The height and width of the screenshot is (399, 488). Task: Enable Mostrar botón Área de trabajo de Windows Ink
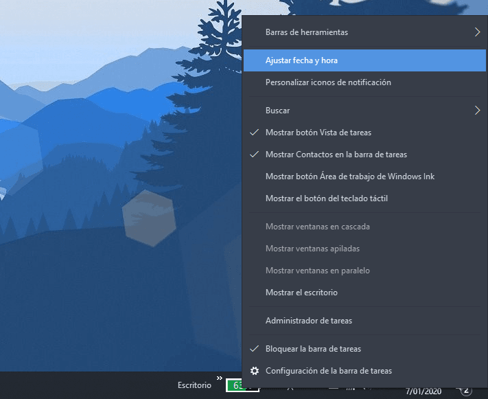pos(364,176)
